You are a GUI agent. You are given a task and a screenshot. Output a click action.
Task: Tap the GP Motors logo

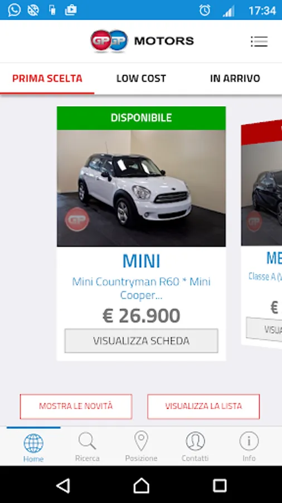click(x=142, y=41)
